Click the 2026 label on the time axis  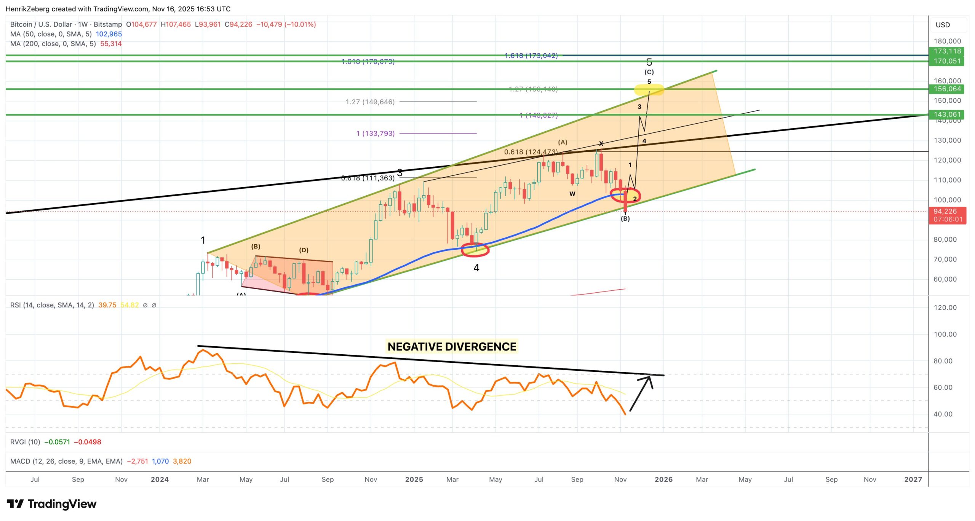coord(663,480)
